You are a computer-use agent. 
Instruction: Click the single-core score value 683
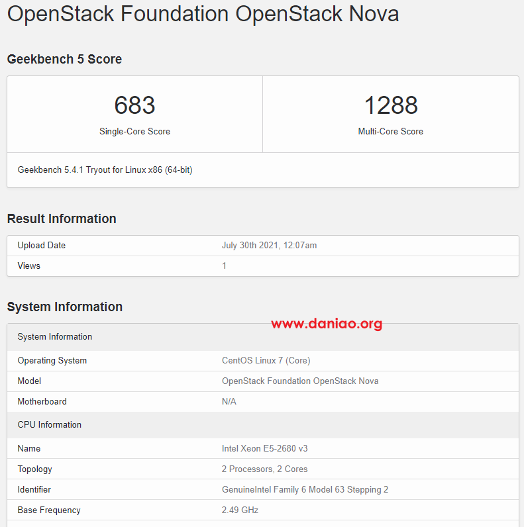[x=134, y=105]
